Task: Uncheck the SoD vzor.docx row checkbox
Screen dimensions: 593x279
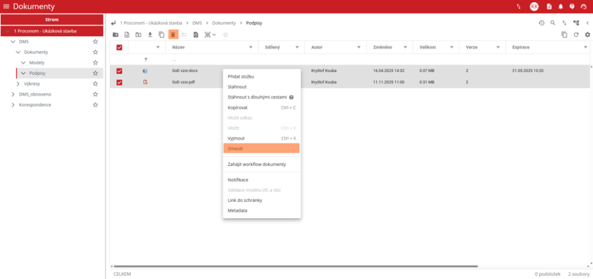Action: [x=119, y=71]
